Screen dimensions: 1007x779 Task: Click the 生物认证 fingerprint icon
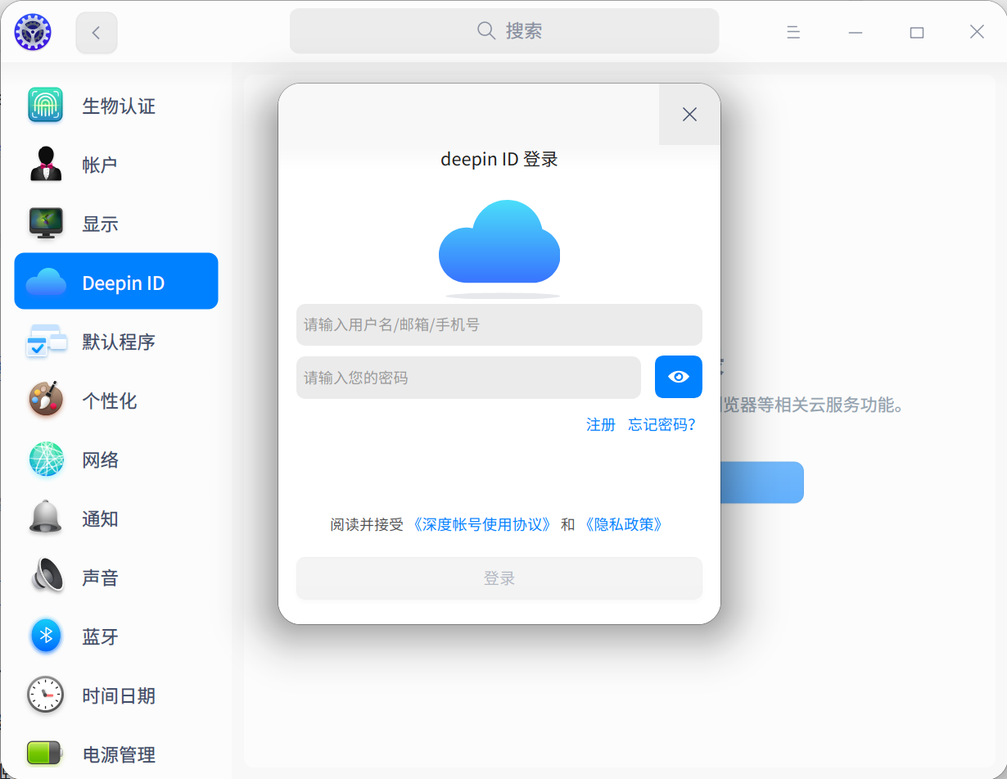(46, 106)
